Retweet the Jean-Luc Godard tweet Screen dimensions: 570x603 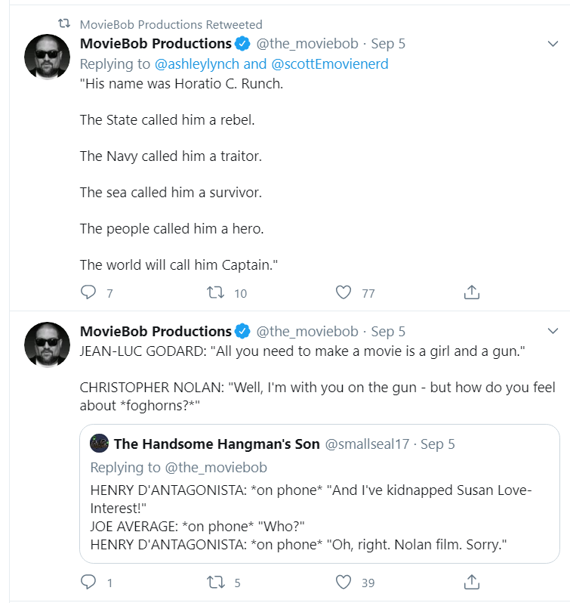pos(215,582)
